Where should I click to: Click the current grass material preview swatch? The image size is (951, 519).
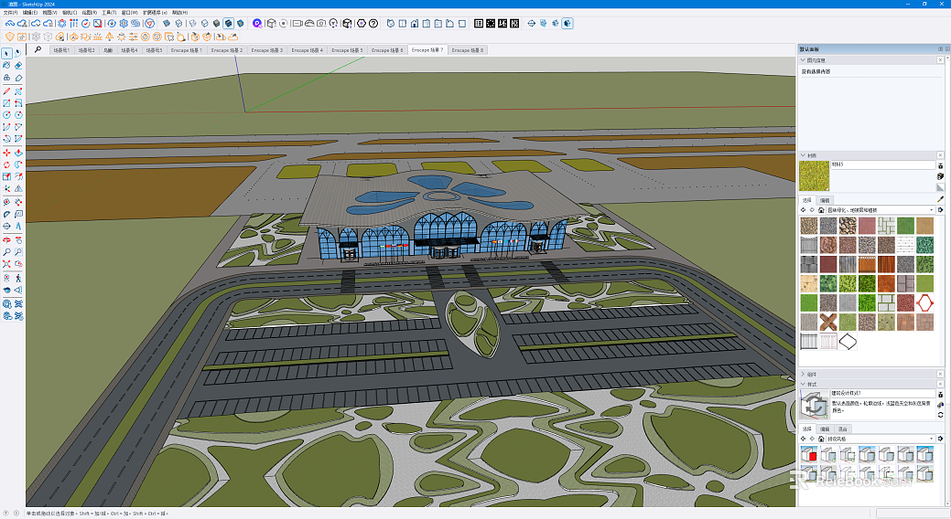(x=814, y=175)
